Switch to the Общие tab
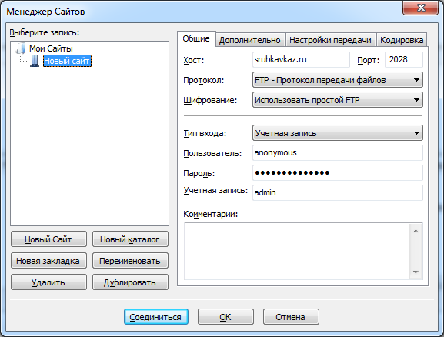This screenshot has width=444, height=337. point(196,38)
